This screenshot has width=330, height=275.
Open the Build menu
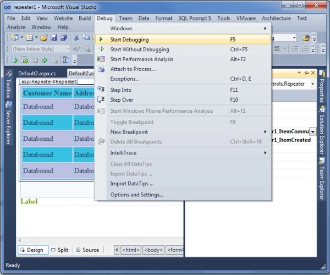[x=85, y=18]
